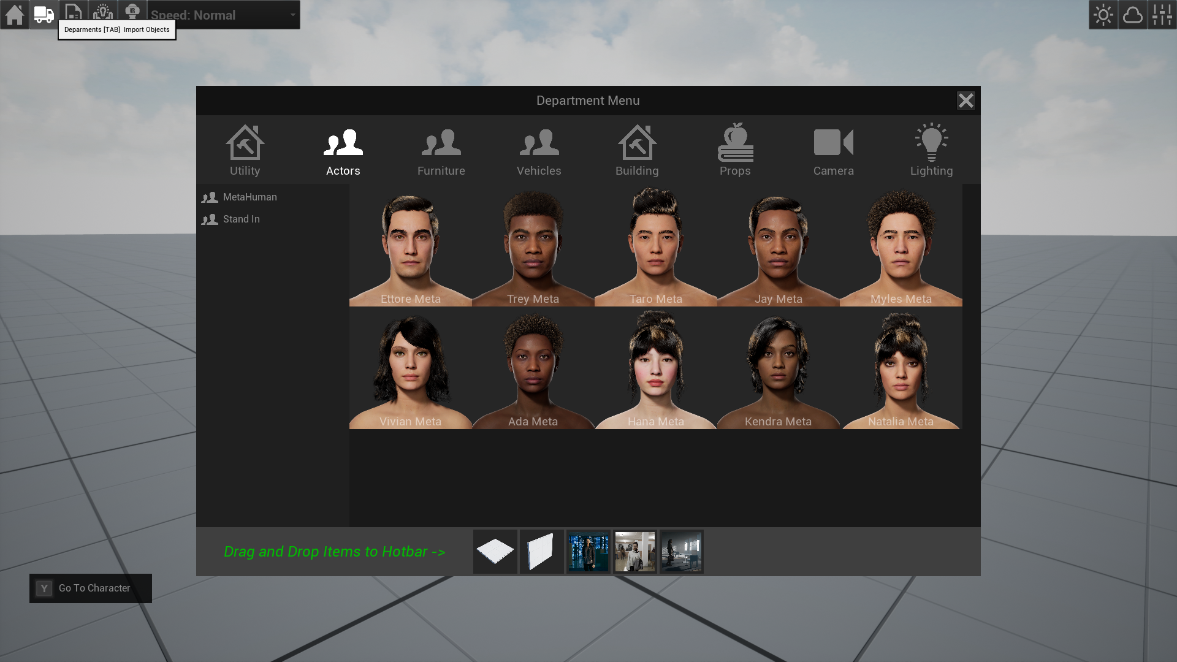Viewport: 1177px width, 662px height.
Task: Click the Go To Character button
Action: click(x=91, y=588)
